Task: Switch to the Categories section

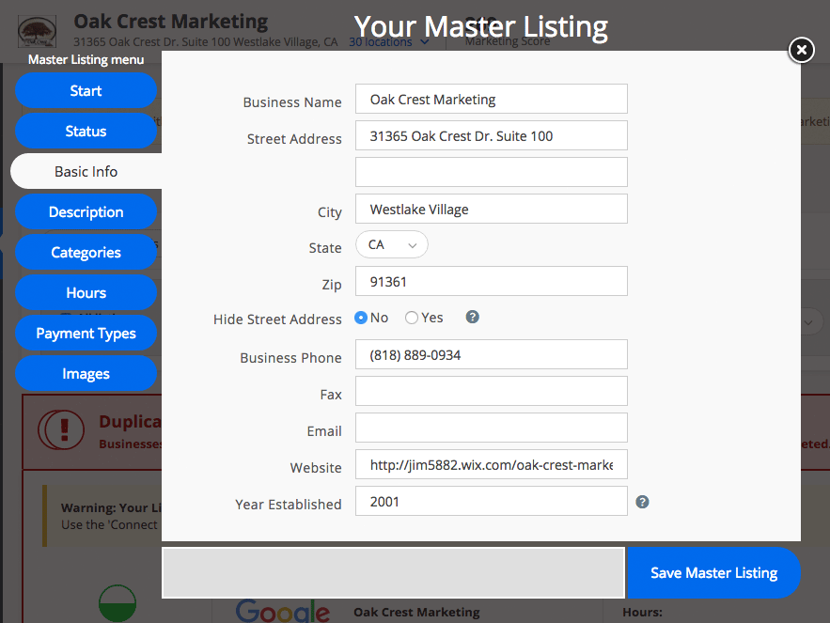Action: point(86,252)
